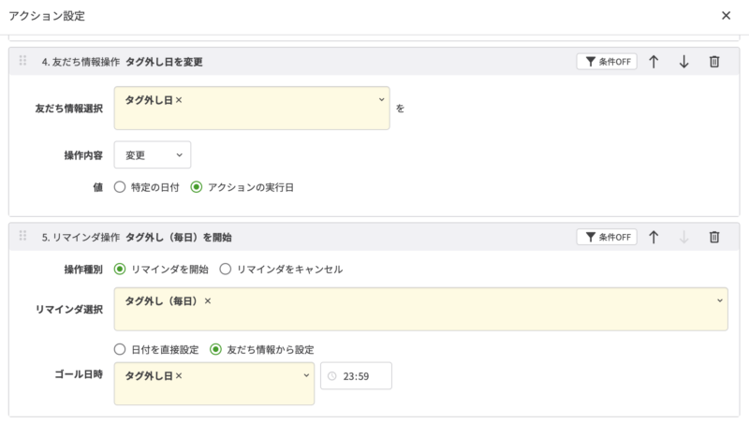Delete action 5 using trash icon
Viewport: 749px width, 424px height.
coord(714,238)
